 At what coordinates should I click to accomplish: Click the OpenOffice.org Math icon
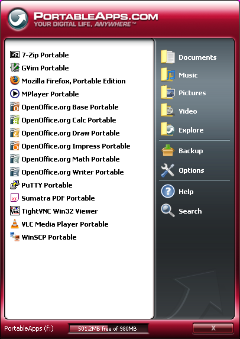pyautogui.click(x=15, y=159)
